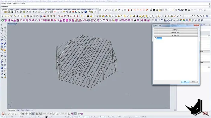Click the camera icon in right toolbar
Image resolution: width=211 pixels, height=118 pixels.
point(154,10)
